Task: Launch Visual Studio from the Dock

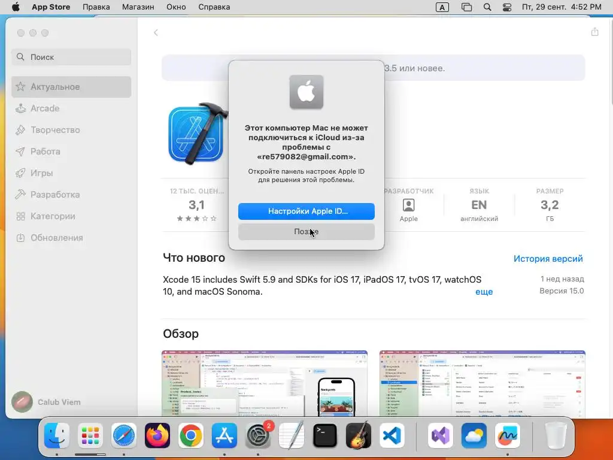Action: coord(441,435)
